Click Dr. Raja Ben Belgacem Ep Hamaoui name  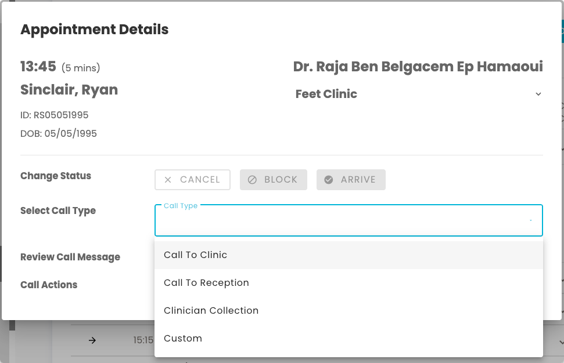coord(418,67)
